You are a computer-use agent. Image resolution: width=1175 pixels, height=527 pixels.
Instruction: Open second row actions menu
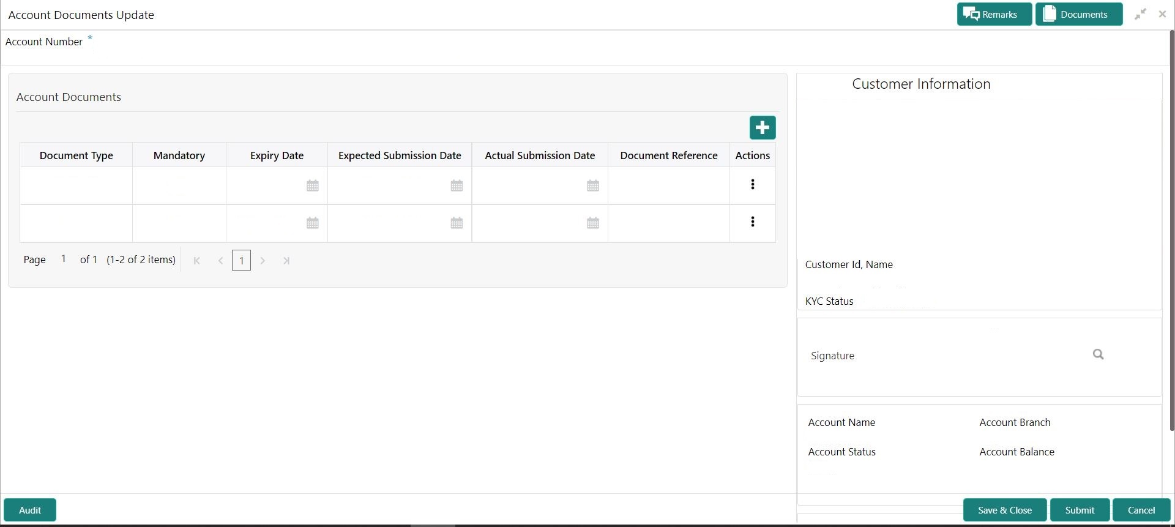[753, 222]
